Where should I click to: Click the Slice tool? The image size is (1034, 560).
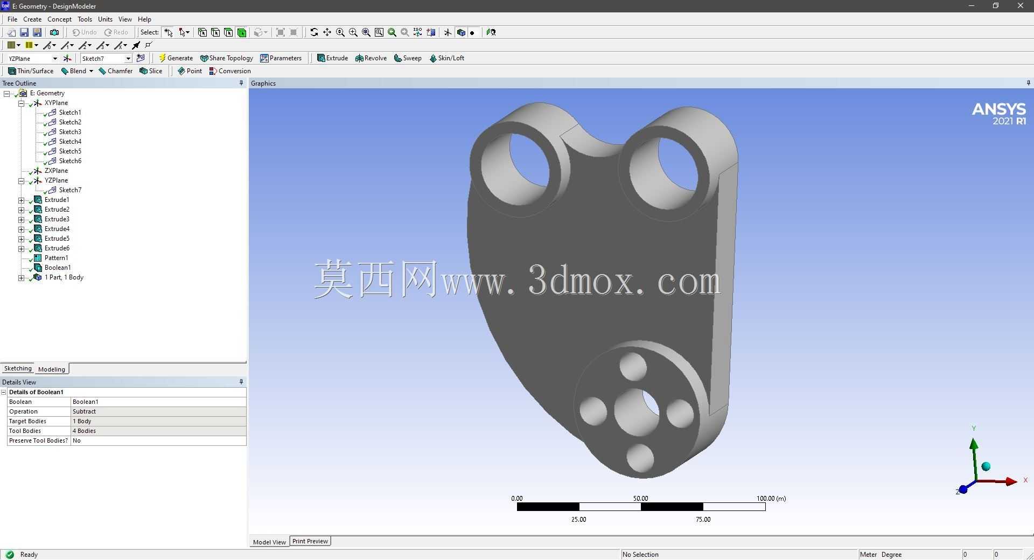click(x=151, y=71)
